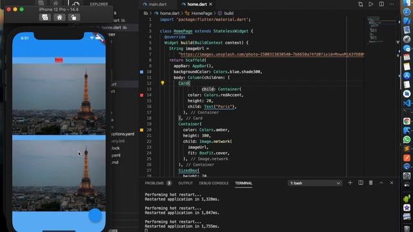Open Android Studio from the dock
The width and height of the screenshot is (413, 232).
pos(407,198)
